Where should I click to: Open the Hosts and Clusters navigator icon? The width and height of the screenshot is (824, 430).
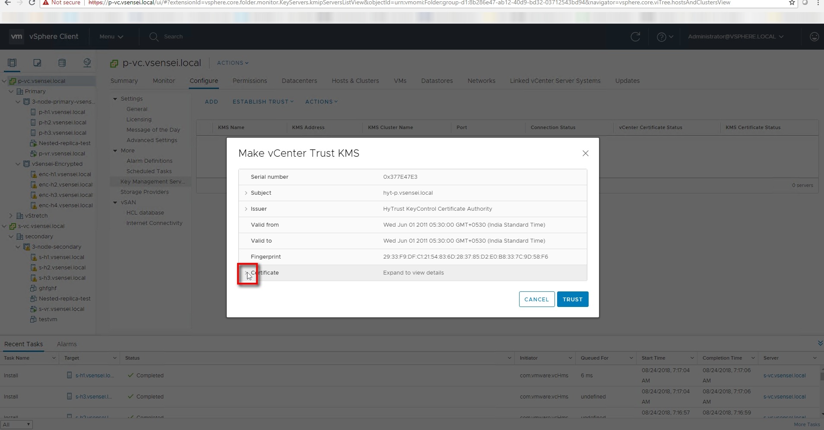pyautogui.click(x=12, y=63)
